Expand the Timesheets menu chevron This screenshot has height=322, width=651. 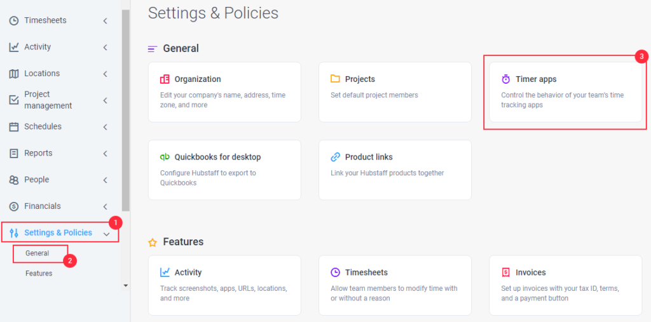(106, 21)
